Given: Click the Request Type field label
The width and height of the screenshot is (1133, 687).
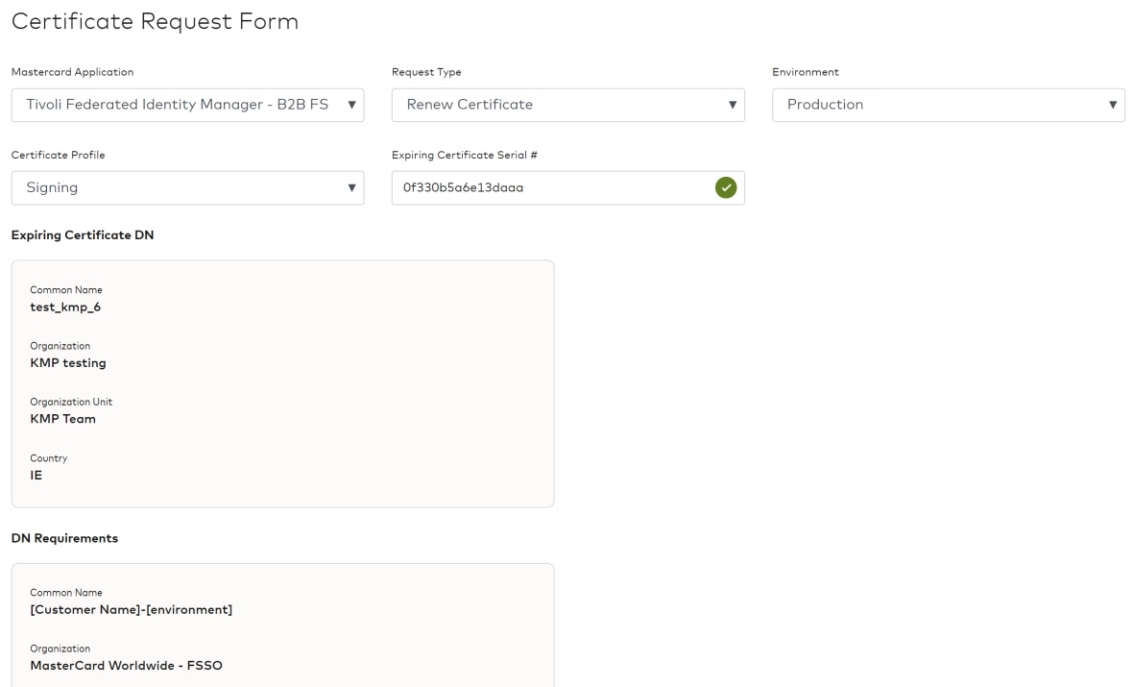Looking at the screenshot, I should (426, 72).
